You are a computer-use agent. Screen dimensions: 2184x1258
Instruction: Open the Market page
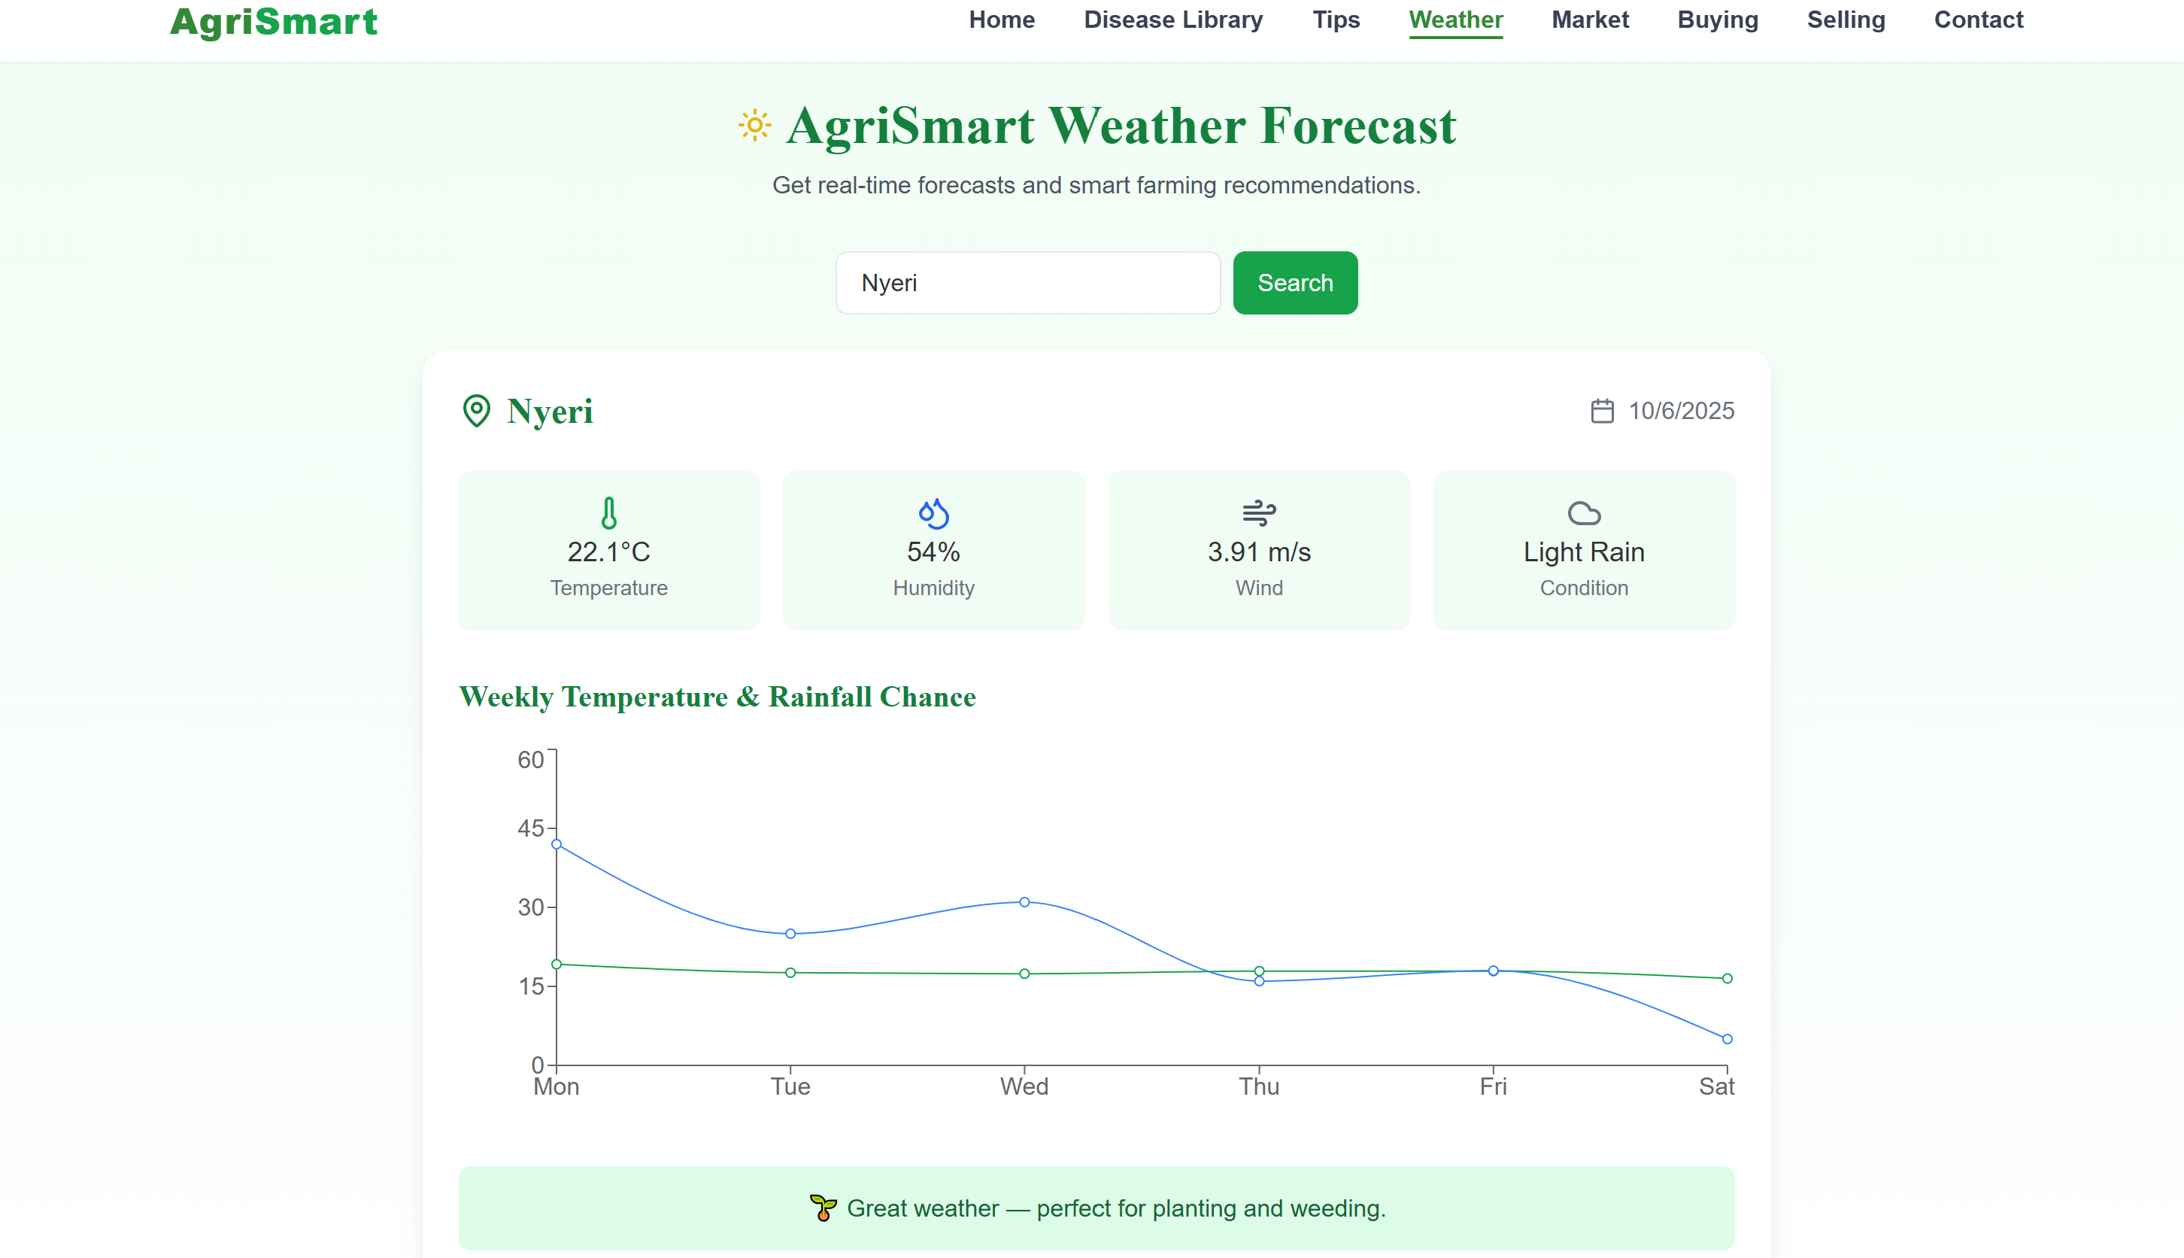(x=1590, y=20)
